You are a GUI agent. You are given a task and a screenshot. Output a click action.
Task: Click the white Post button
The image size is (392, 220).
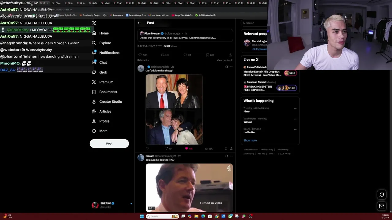click(x=109, y=143)
